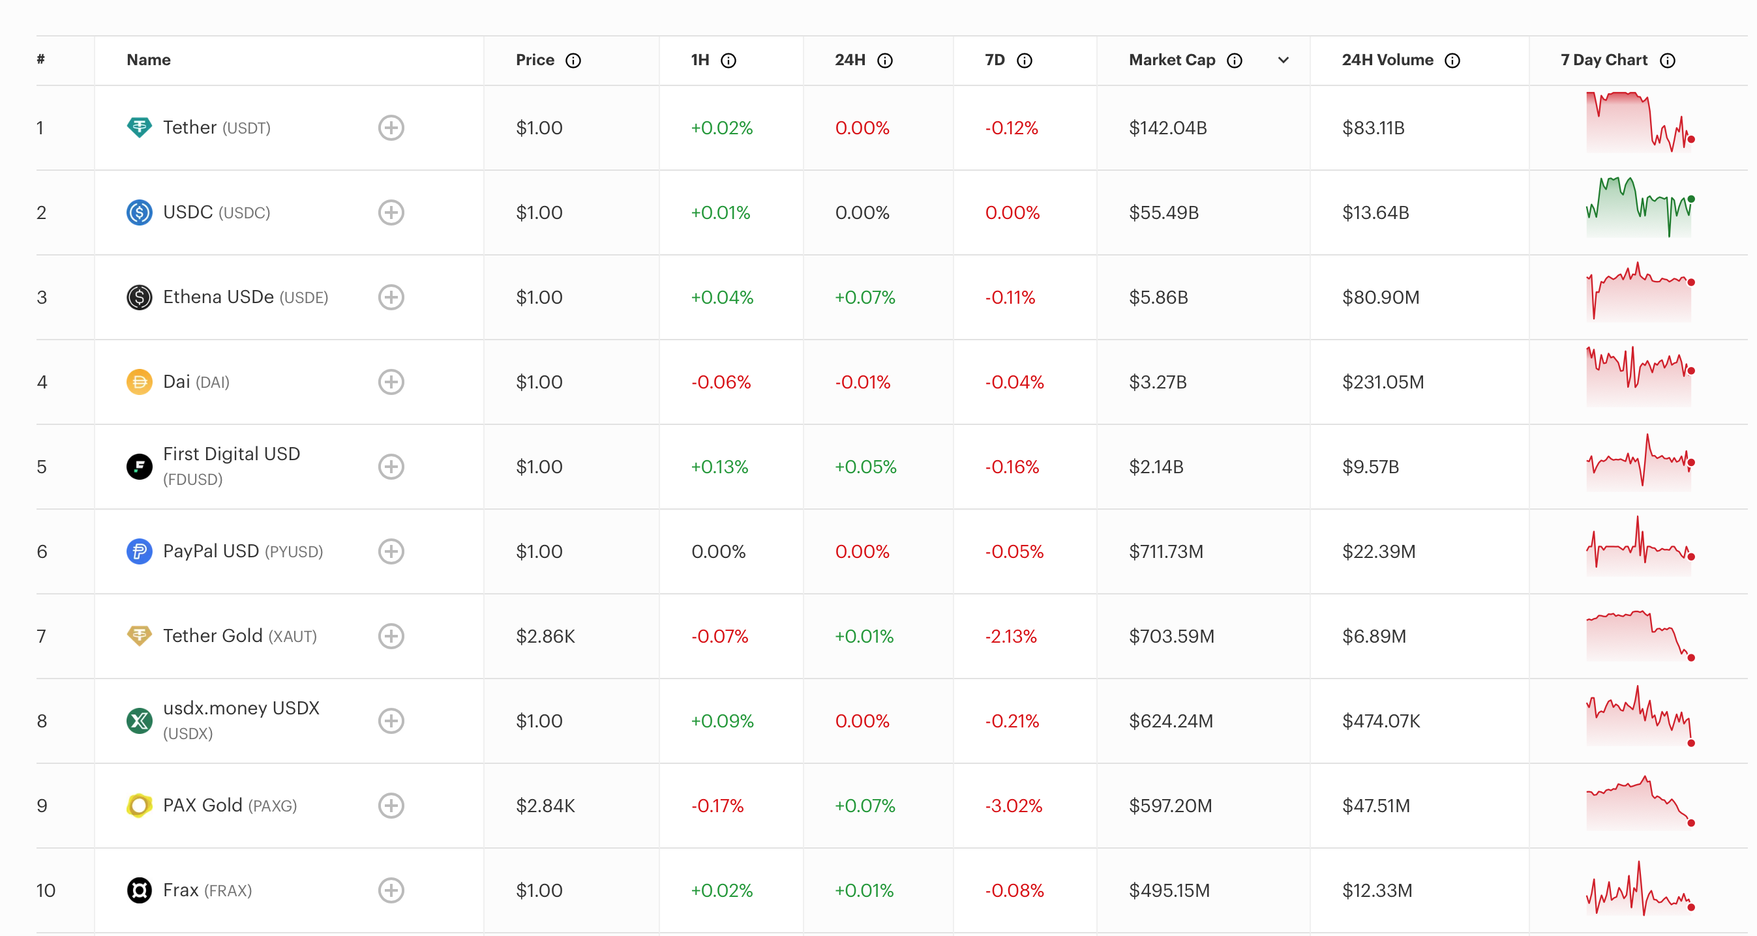Add Tether to watchlist with plus icon
This screenshot has height=936, width=1757.
pyautogui.click(x=391, y=128)
